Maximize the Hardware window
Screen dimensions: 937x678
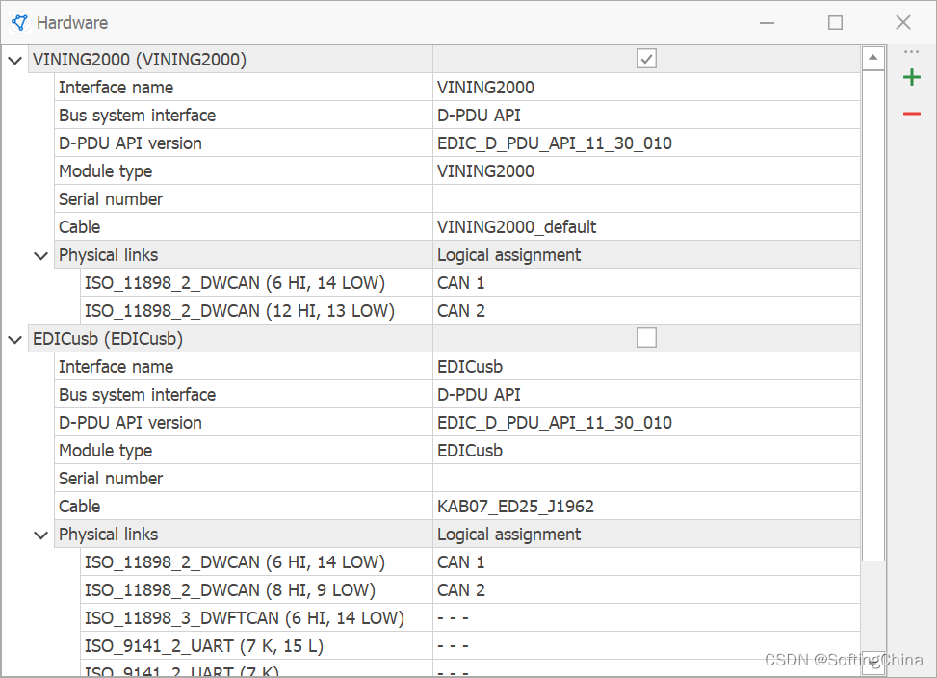pos(835,22)
